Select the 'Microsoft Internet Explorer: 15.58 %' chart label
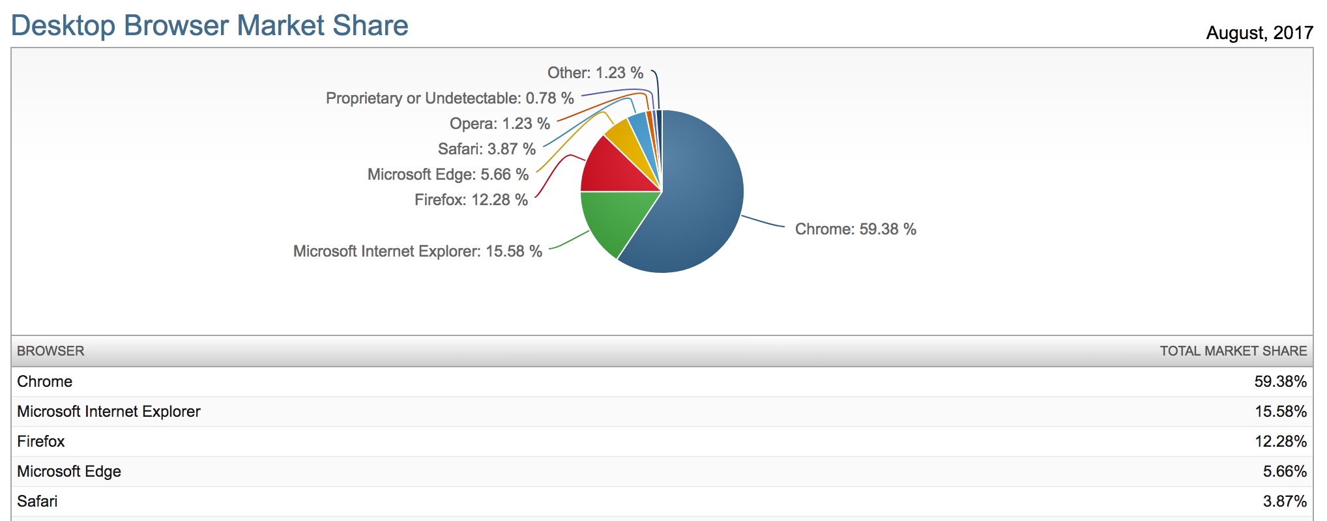The image size is (1327, 521). (417, 251)
